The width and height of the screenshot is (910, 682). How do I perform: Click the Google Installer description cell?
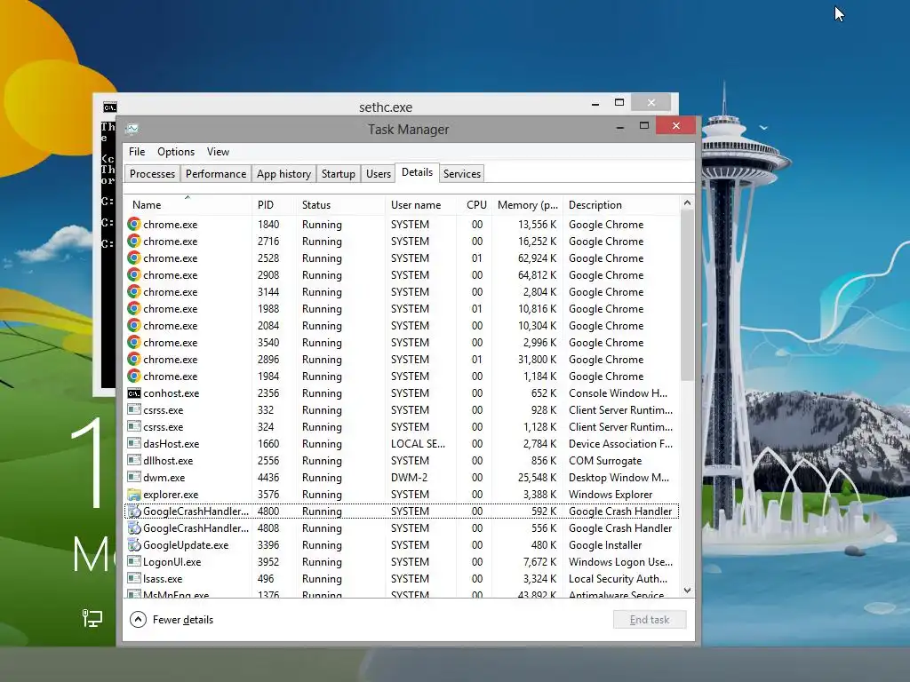point(605,544)
